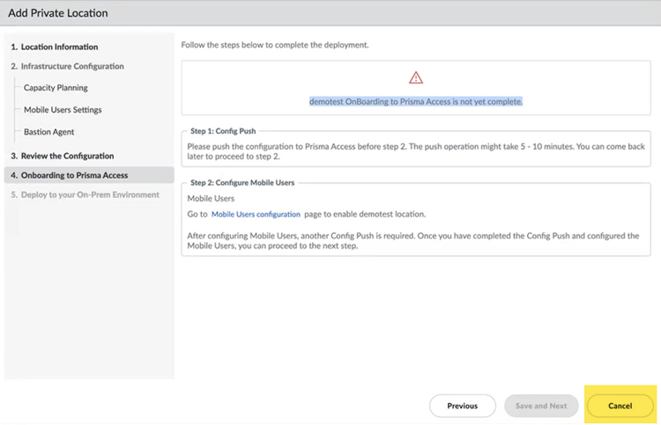Click the Step 1: Config Push heading
The height and width of the screenshot is (425, 661).
coord(223,128)
